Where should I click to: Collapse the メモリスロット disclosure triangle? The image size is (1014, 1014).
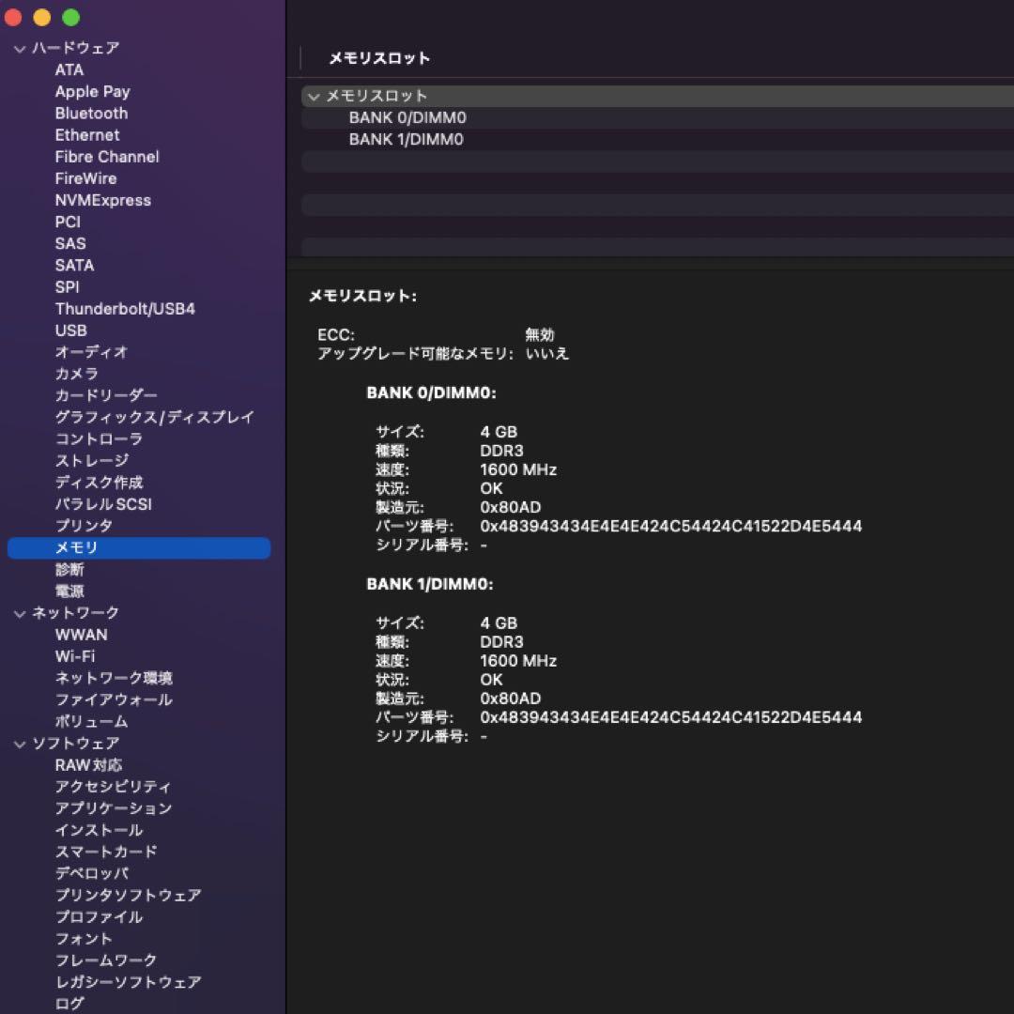(x=312, y=96)
